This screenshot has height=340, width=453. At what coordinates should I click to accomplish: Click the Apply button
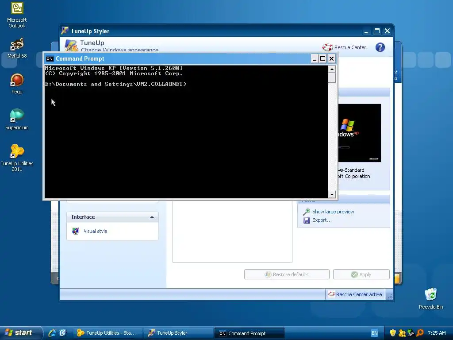(361, 274)
